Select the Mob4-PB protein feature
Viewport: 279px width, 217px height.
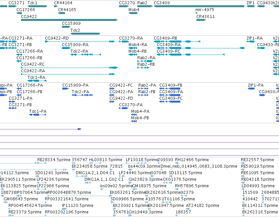(x=134, y=121)
